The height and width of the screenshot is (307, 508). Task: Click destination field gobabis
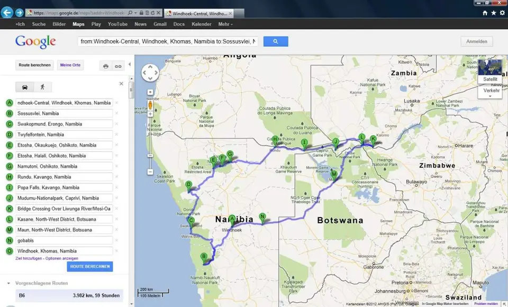coord(64,240)
